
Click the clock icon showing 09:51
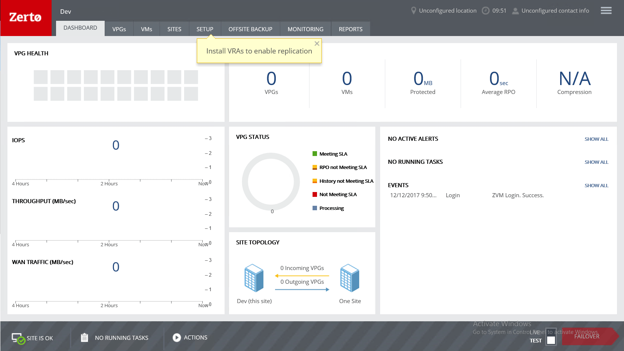pyautogui.click(x=485, y=10)
